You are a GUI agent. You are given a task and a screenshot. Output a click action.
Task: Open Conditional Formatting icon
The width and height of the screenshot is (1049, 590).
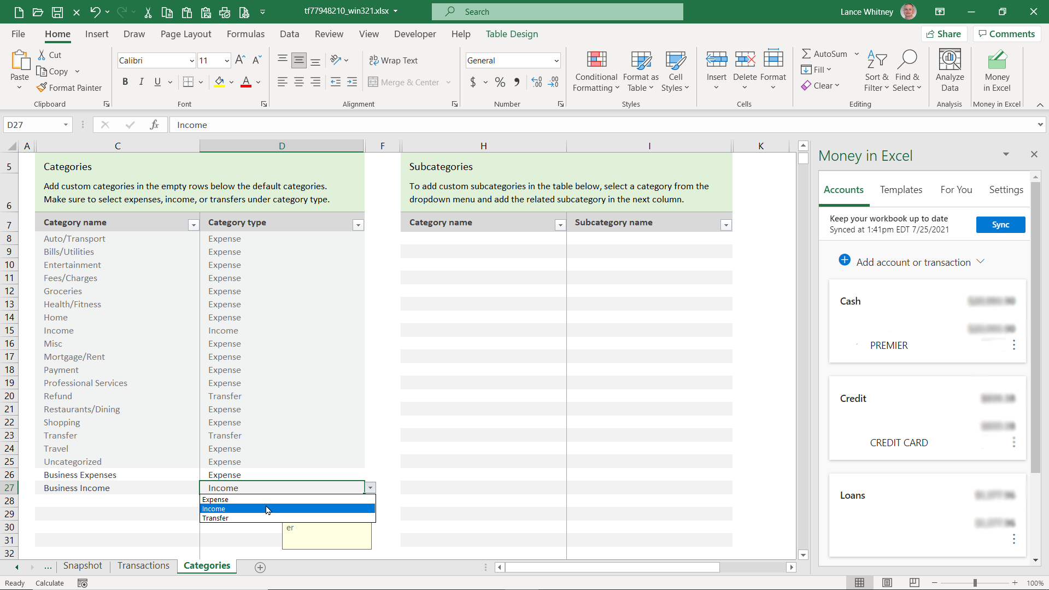[x=596, y=59]
